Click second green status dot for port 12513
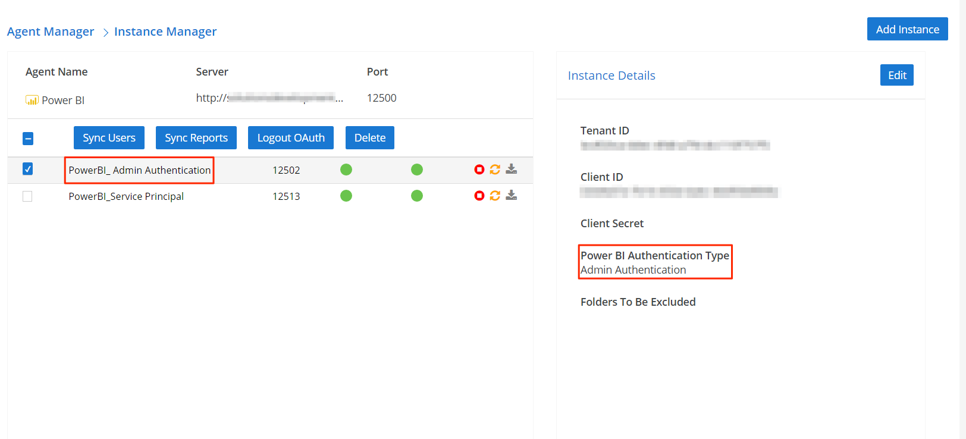The image size is (966, 439). click(417, 196)
